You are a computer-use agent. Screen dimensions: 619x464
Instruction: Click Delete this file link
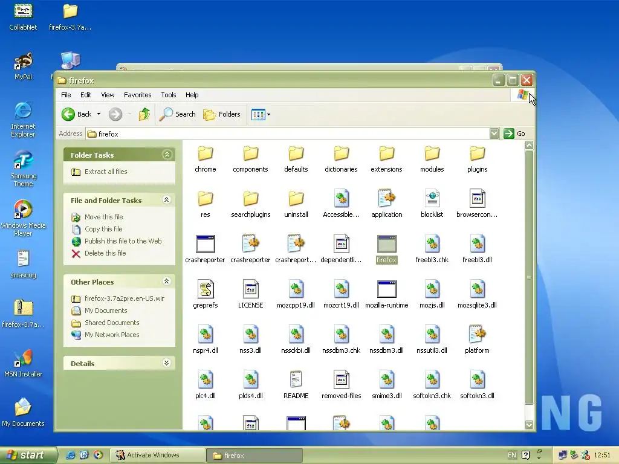pos(105,253)
